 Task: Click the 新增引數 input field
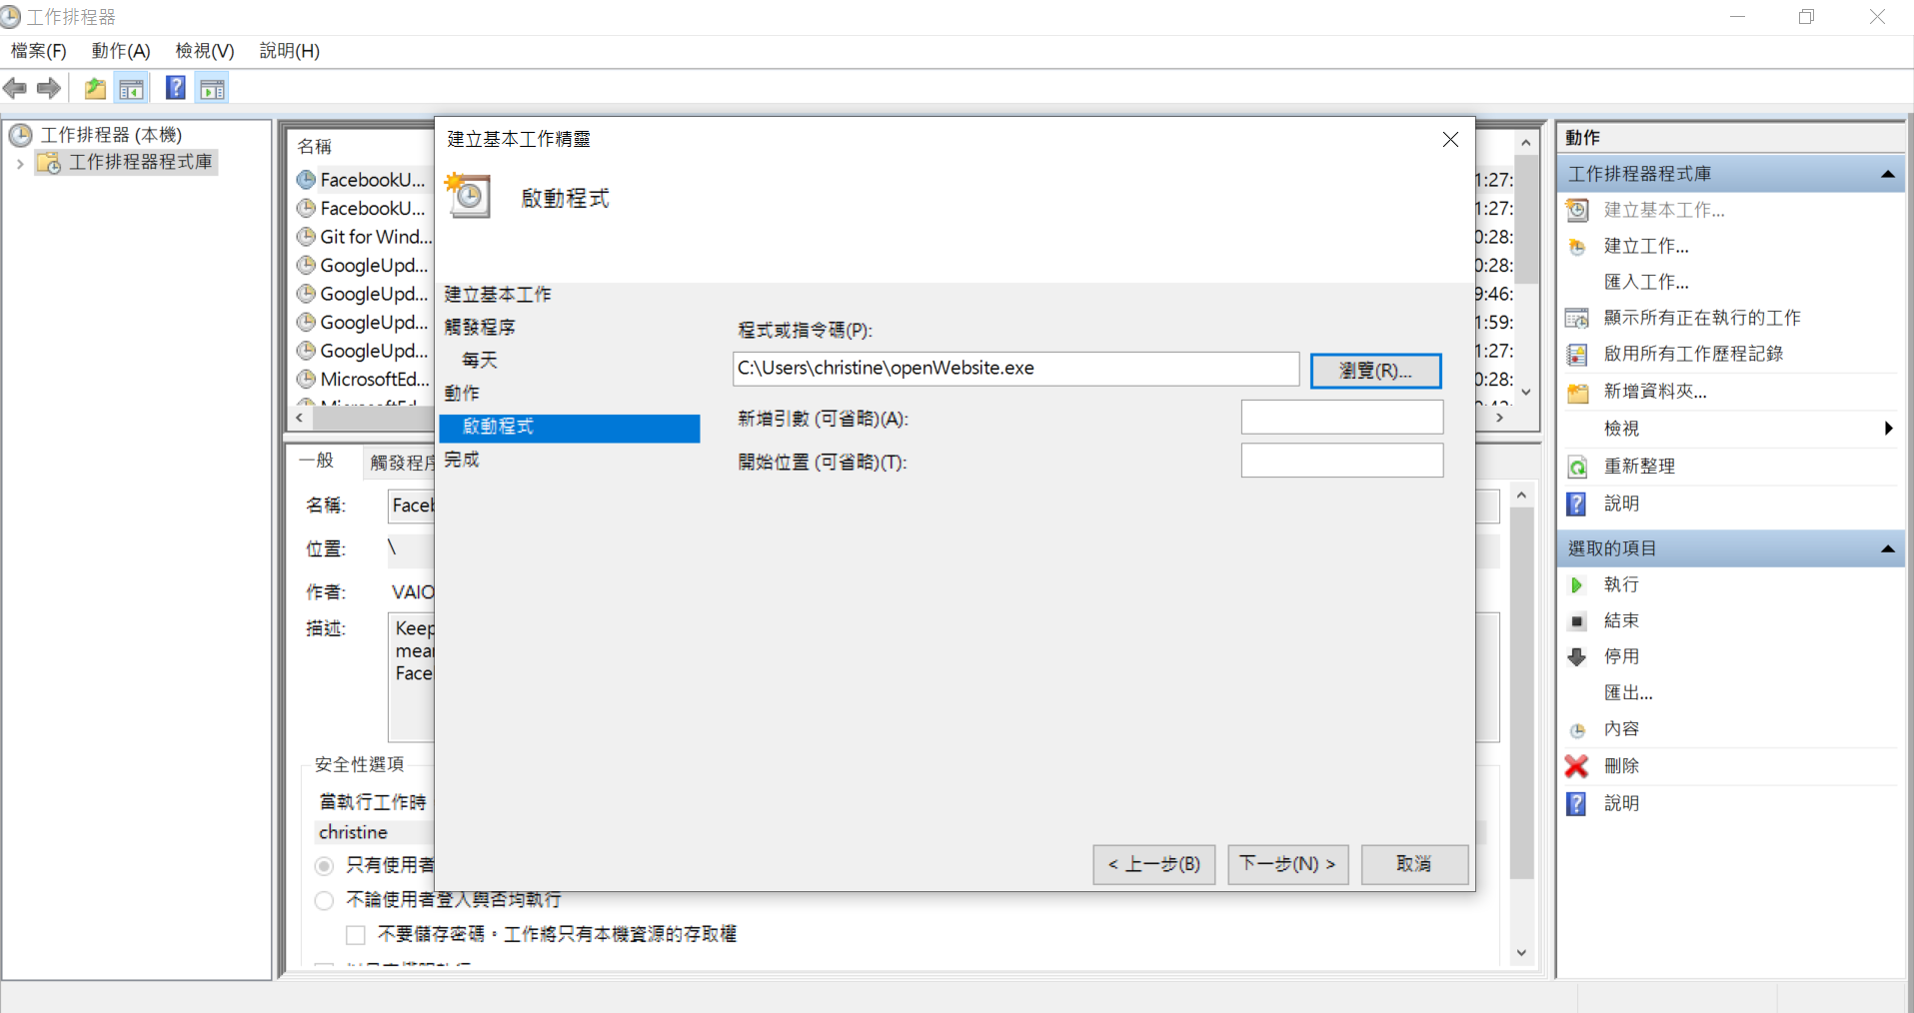1341,418
